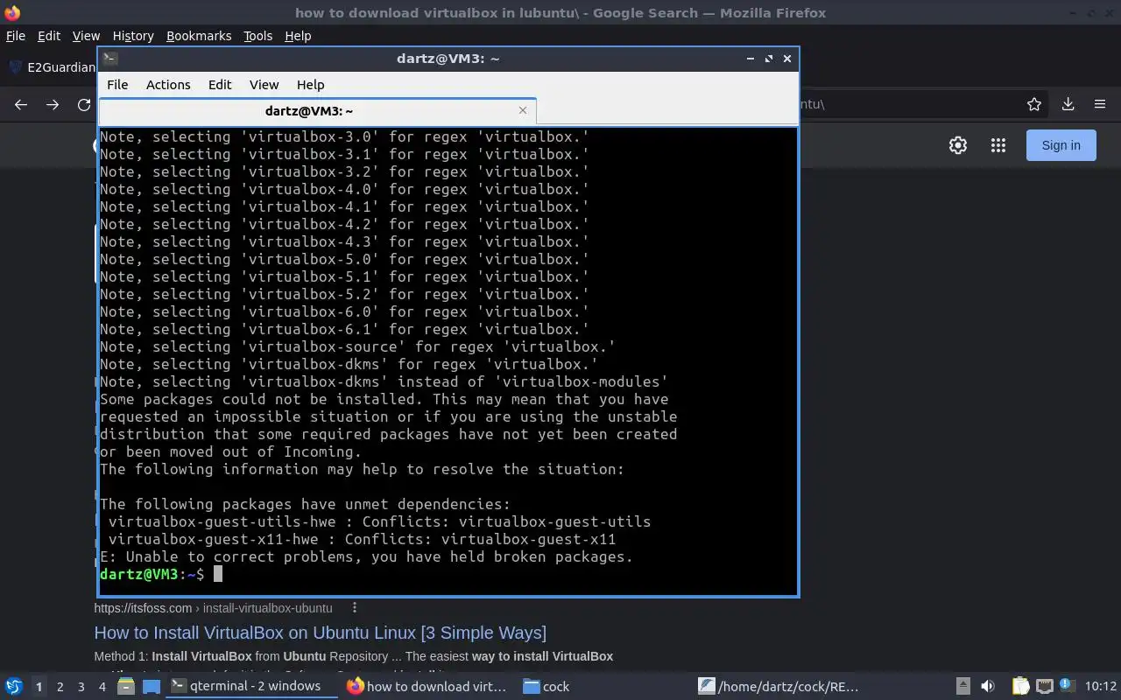Open Firefox Bookmarks menu
The image size is (1121, 700).
pyautogui.click(x=199, y=36)
